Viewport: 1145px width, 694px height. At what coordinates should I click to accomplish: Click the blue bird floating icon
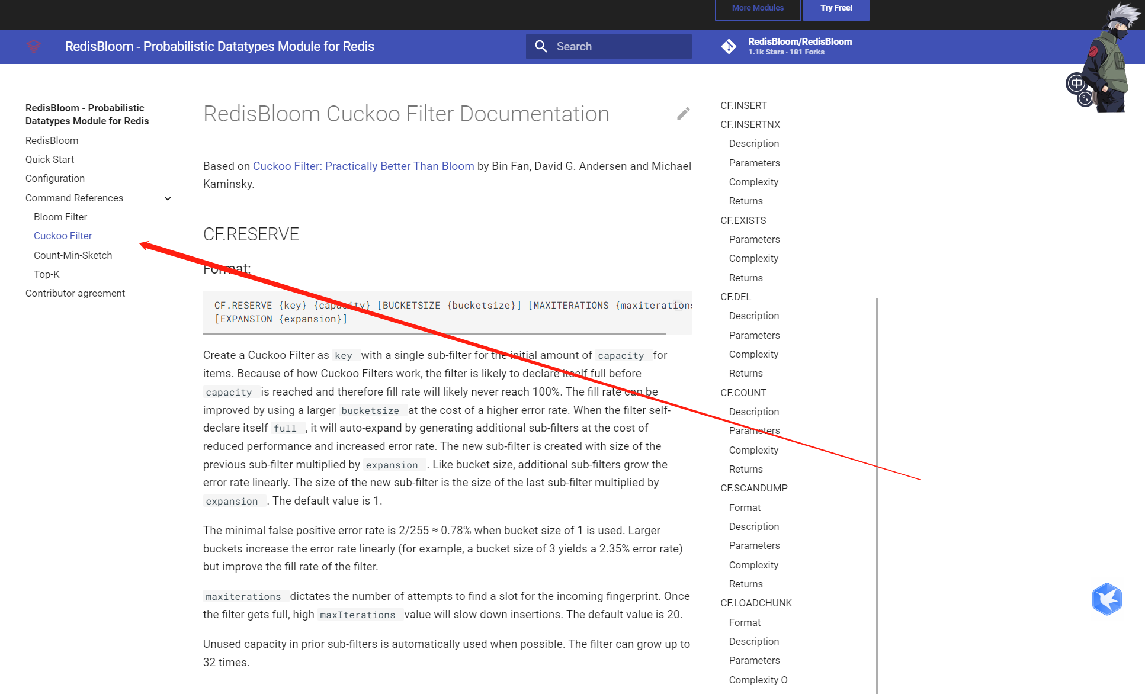pyautogui.click(x=1106, y=599)
